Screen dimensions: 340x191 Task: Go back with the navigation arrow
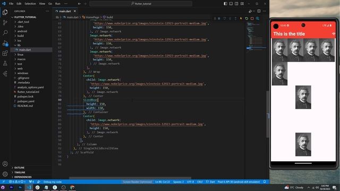tap(79, 4)
